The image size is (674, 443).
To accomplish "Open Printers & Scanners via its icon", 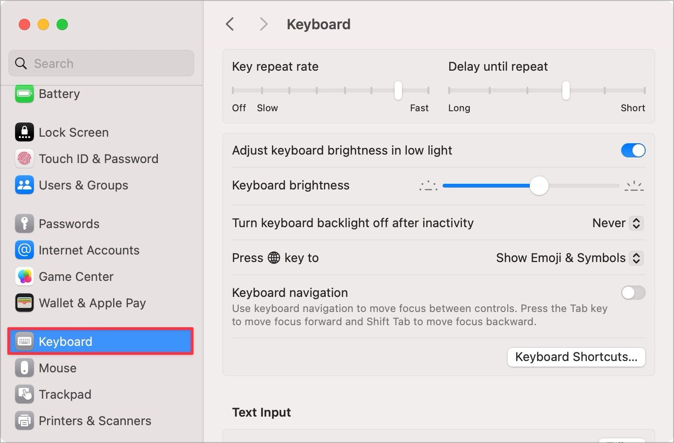I will 25,421.
